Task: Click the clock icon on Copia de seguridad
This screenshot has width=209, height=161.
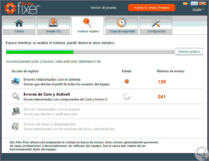Action: tap(121, 23)
